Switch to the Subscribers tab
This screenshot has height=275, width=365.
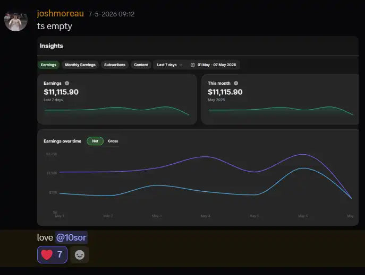(x=115, y=65)
